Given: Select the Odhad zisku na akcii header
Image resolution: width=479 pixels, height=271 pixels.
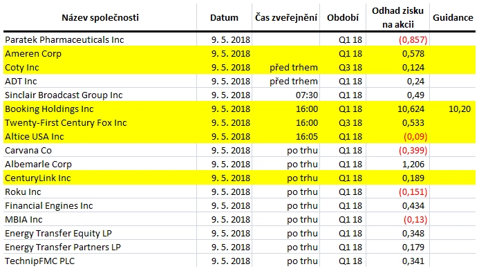Looking at the screenshot, I should pyautogui.click(x=397, y=17).
